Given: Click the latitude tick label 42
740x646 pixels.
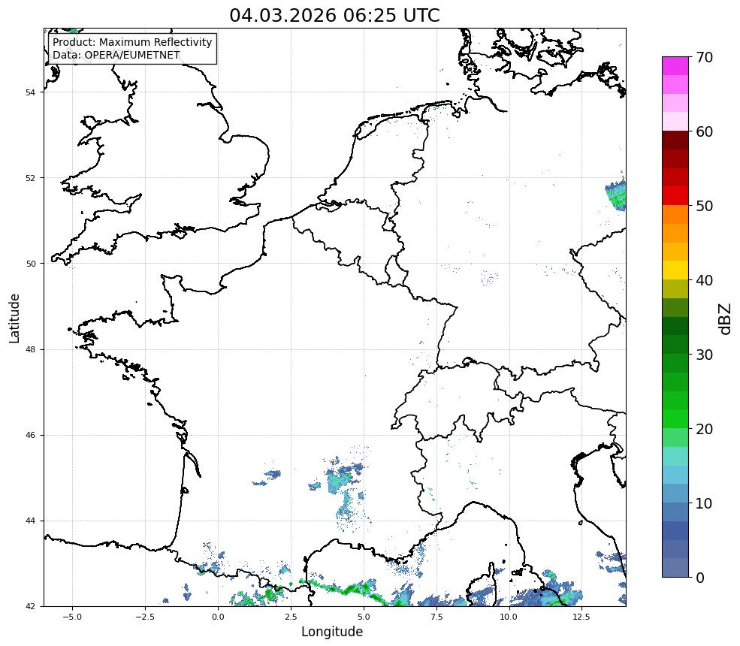Looking at the screenshot, I should (30, 606).
